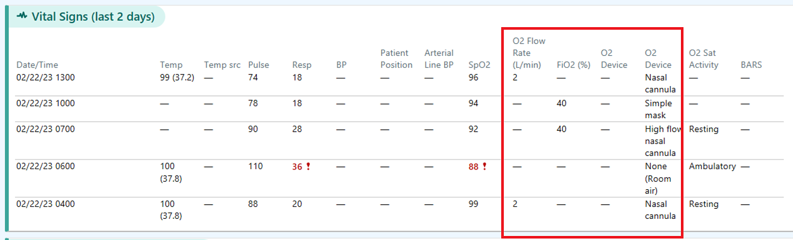793x240 pixels.
Task: Click the BARS column header
Action: [751, 65]
